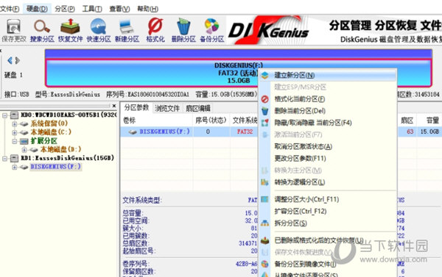Select HD0:WDCWD10EARS disk in tree
442x277 pixels.
click(x=69, y=115)
